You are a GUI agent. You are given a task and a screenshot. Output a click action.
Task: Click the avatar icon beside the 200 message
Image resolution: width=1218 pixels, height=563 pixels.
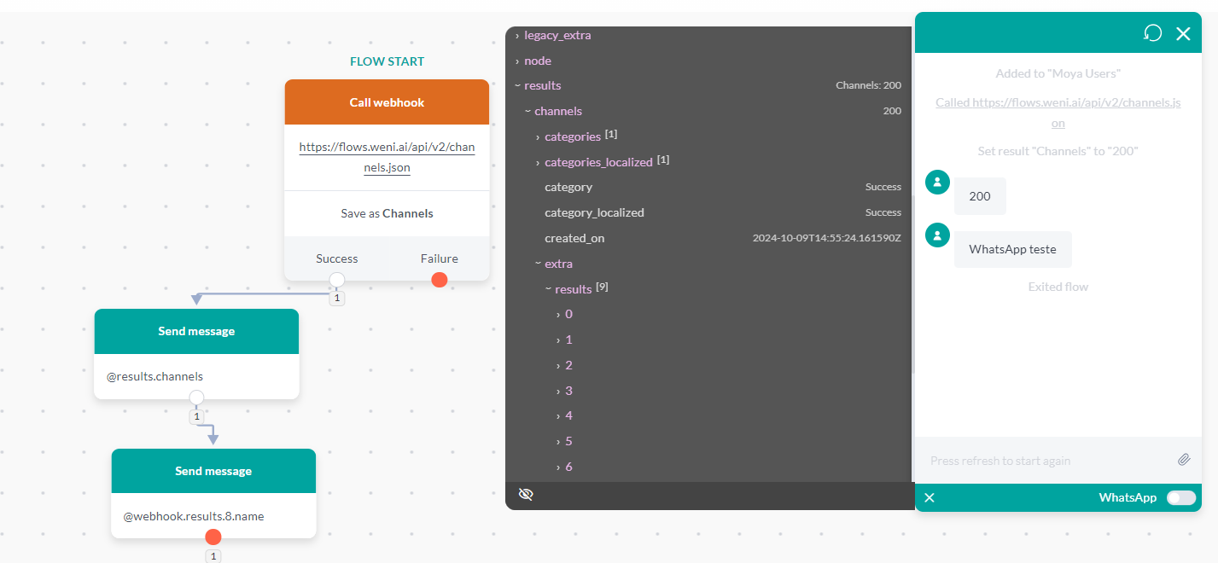(x=936, y=182)
